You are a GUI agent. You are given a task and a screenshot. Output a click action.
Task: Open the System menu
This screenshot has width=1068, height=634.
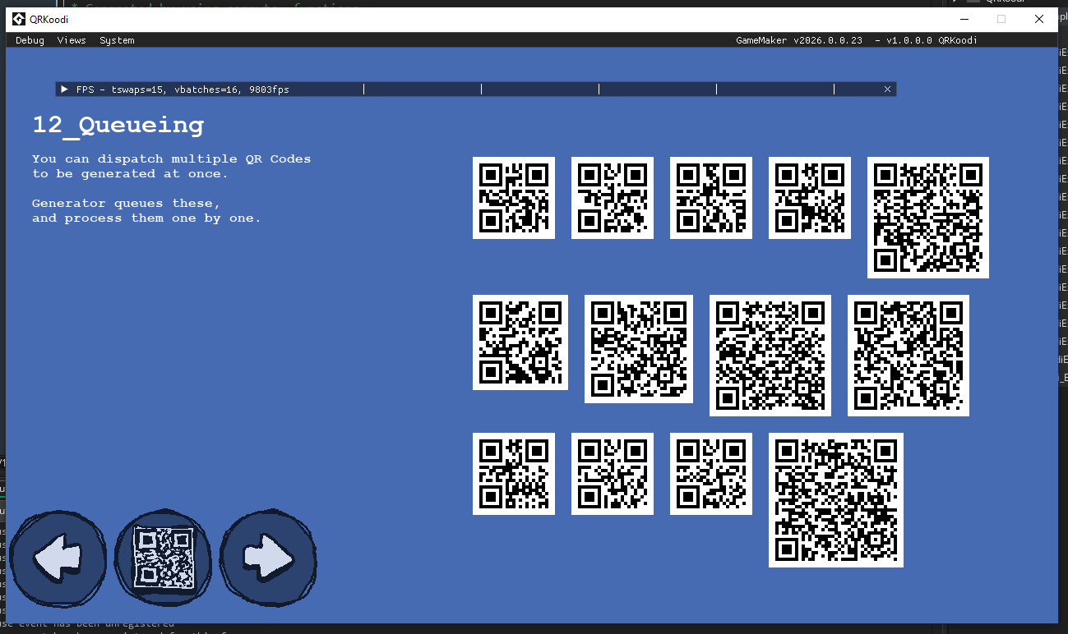[117, 40]
